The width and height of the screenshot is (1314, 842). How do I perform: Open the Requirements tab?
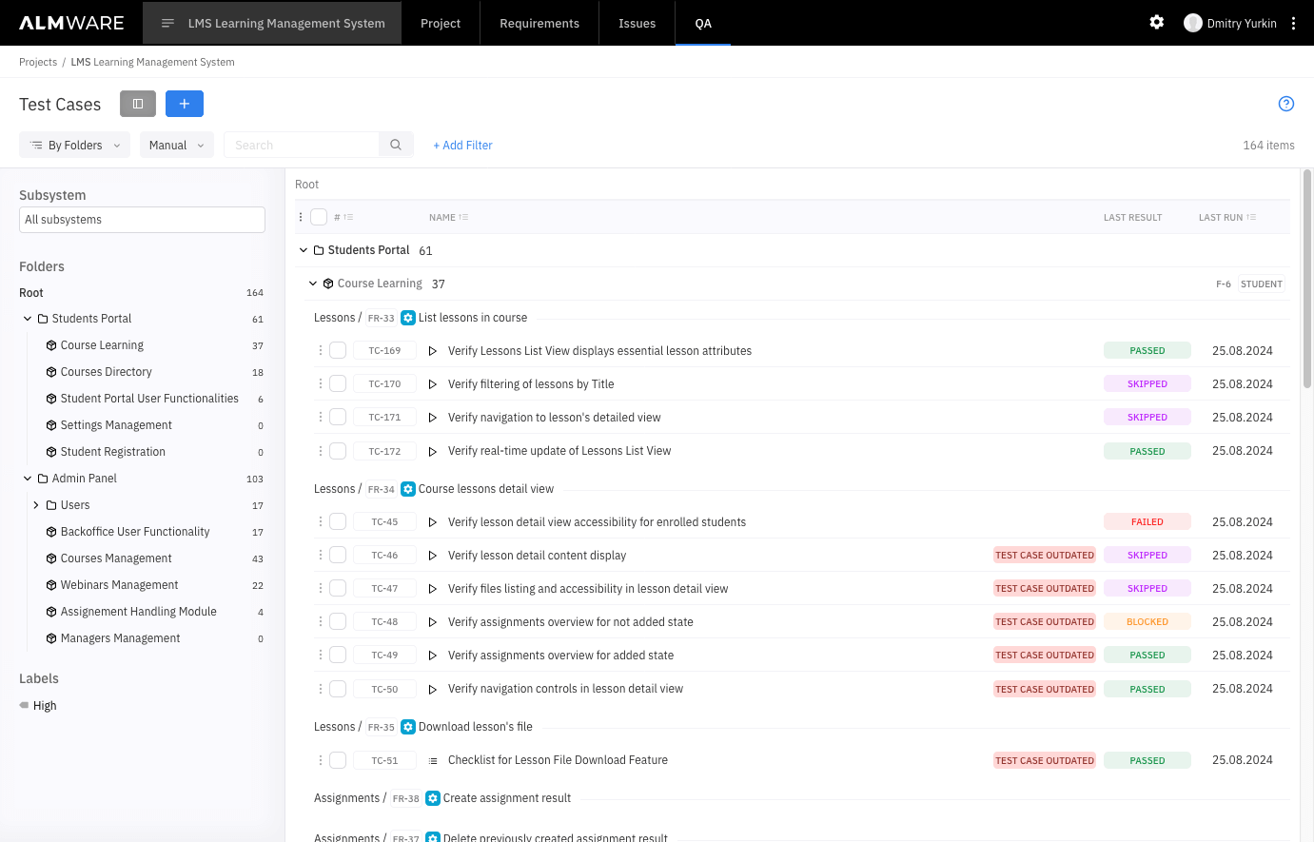(x=539, y=23)
